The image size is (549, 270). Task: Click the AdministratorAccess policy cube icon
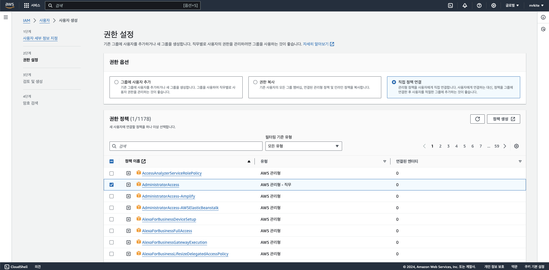tap(139, 184)
